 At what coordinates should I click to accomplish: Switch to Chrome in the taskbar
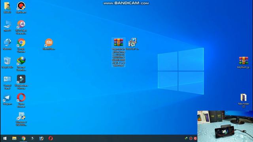tap(23, 138)
